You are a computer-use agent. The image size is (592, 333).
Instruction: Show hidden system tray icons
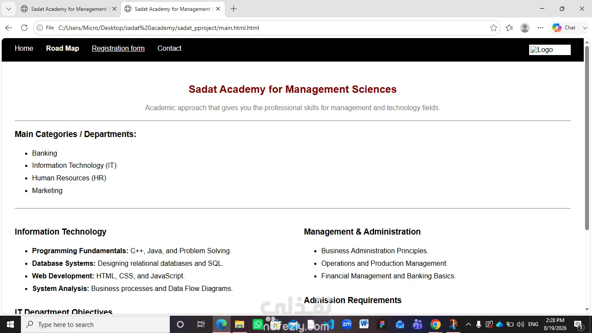click(468, 324)
